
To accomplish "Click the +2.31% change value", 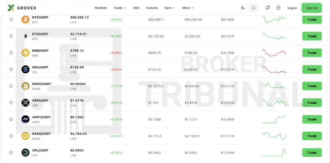I will [x=116, y=86].
